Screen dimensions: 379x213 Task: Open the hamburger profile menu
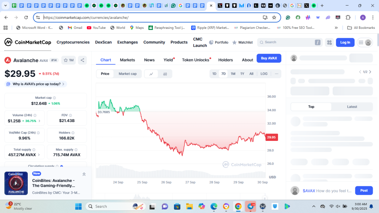[x=364, y=43]
